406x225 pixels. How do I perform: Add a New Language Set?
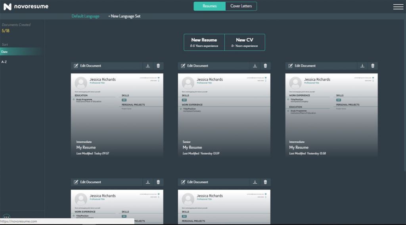coord(124,16)
